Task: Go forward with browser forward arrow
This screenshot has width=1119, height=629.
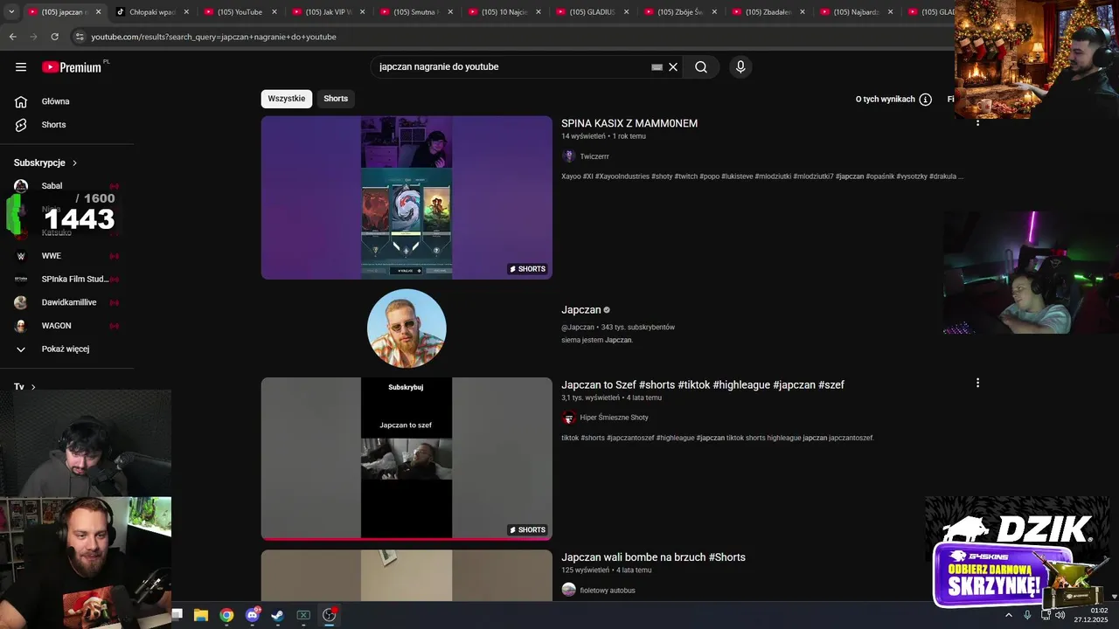Action: coord(33,37)
